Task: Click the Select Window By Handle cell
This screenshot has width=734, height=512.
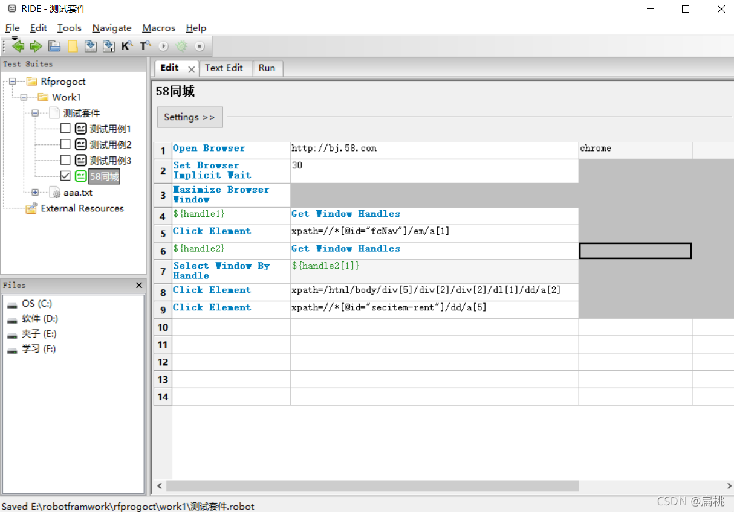Action: coord(231,272)
